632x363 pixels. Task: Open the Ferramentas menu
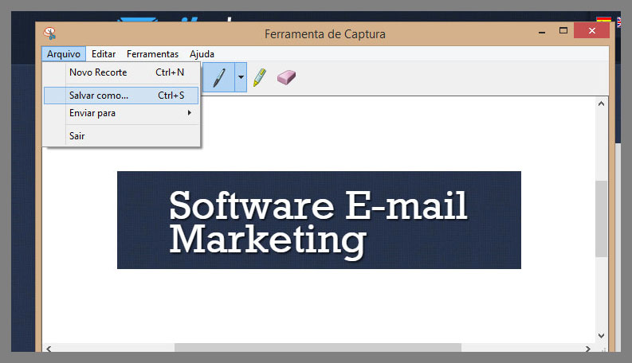tap(152, 54)
